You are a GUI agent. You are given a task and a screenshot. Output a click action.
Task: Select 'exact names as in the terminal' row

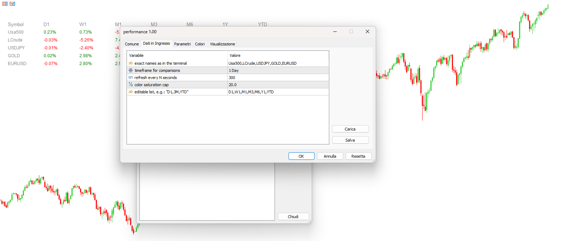click(x=161, y=63)
